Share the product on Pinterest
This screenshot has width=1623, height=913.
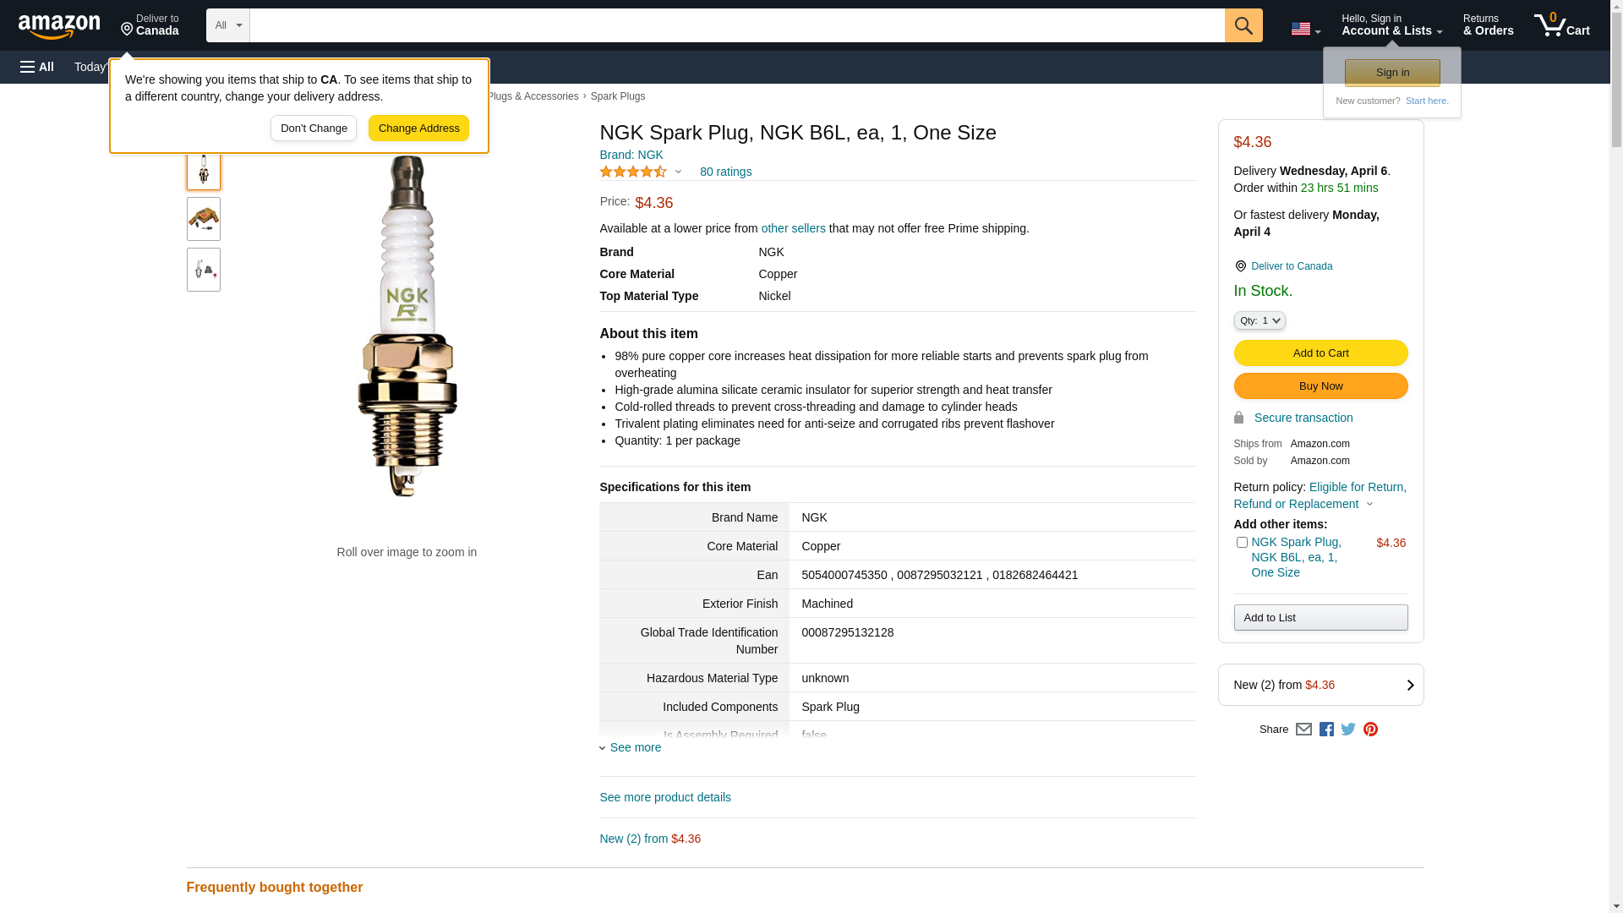point(1370,730)
